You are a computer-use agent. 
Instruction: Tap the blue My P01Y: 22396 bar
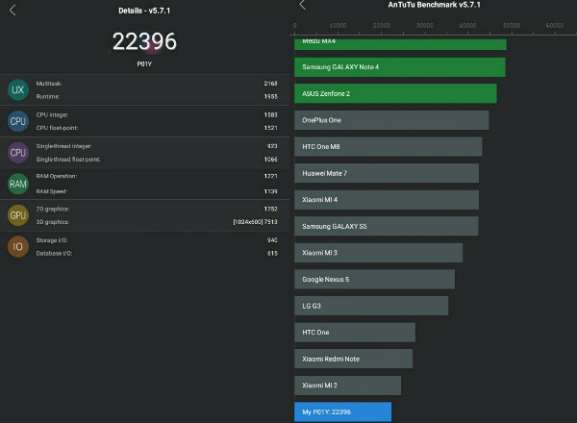pyautogui.click(x=342, y=411)
